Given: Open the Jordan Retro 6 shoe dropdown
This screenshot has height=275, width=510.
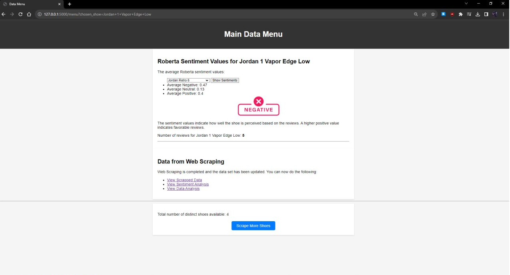Looking at the screenshot, I should click(188, 81).
